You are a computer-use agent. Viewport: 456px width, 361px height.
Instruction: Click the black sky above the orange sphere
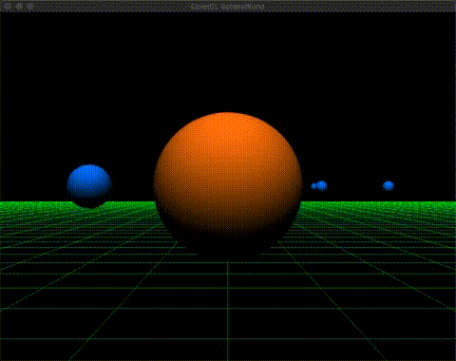click(x=228, y=64)
